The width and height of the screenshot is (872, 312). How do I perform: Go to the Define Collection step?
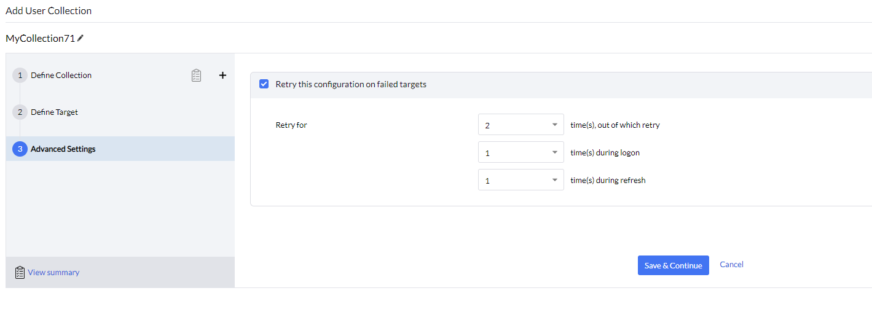(61, 76)
